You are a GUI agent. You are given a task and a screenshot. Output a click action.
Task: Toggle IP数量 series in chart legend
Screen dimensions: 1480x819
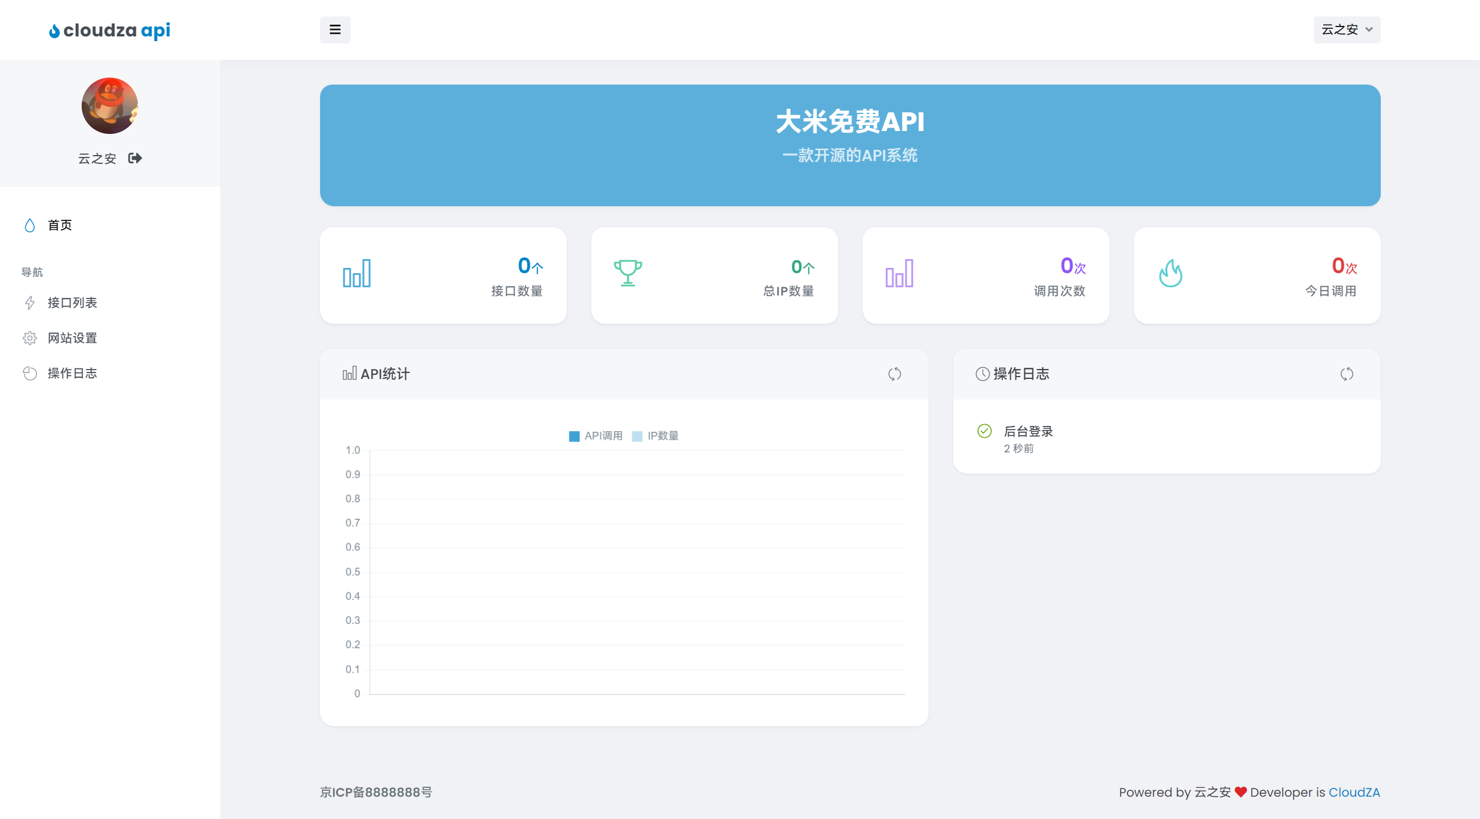pos(655,436)
